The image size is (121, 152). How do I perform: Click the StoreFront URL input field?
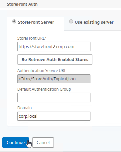click(x=54, y=46)
